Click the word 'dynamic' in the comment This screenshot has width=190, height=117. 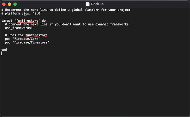tap(102, 24)
